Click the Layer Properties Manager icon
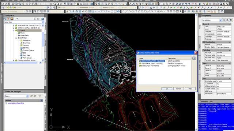This screenshot has width=234, height=131. pos(3,7)
